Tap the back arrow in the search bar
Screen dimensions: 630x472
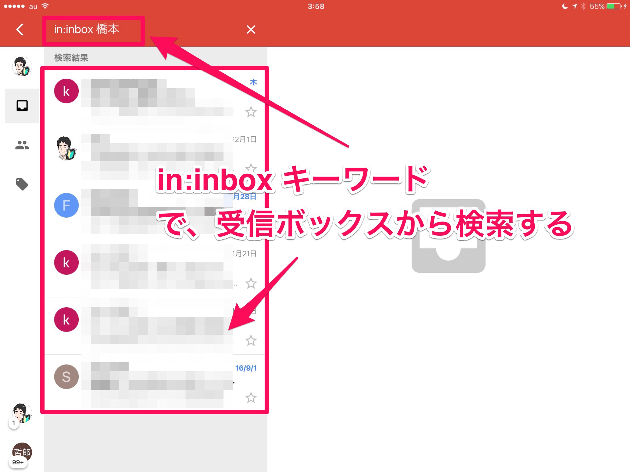coord(20,30)
